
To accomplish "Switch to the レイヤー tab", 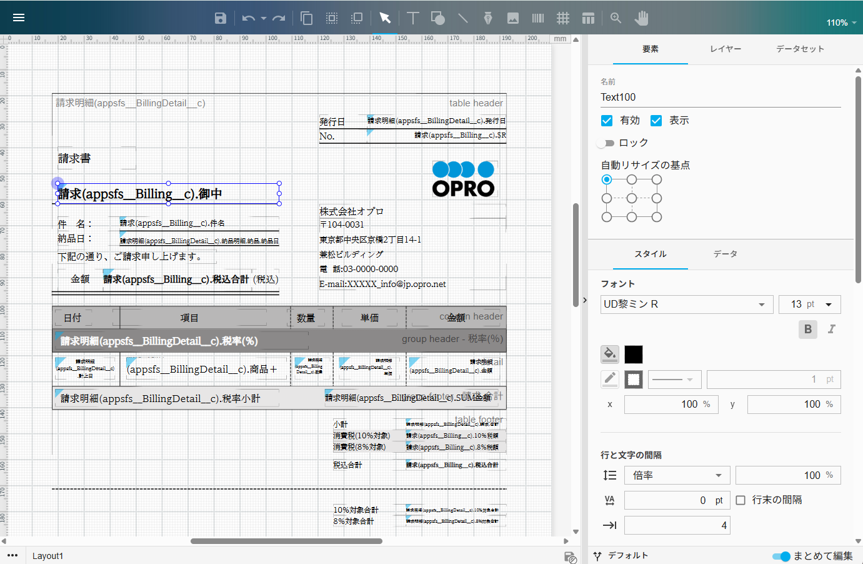I will (x=726, y=49).
